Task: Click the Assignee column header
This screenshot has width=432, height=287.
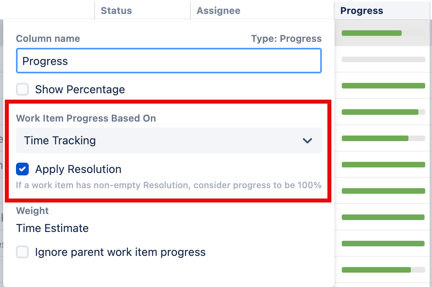Action: (218, 10)
